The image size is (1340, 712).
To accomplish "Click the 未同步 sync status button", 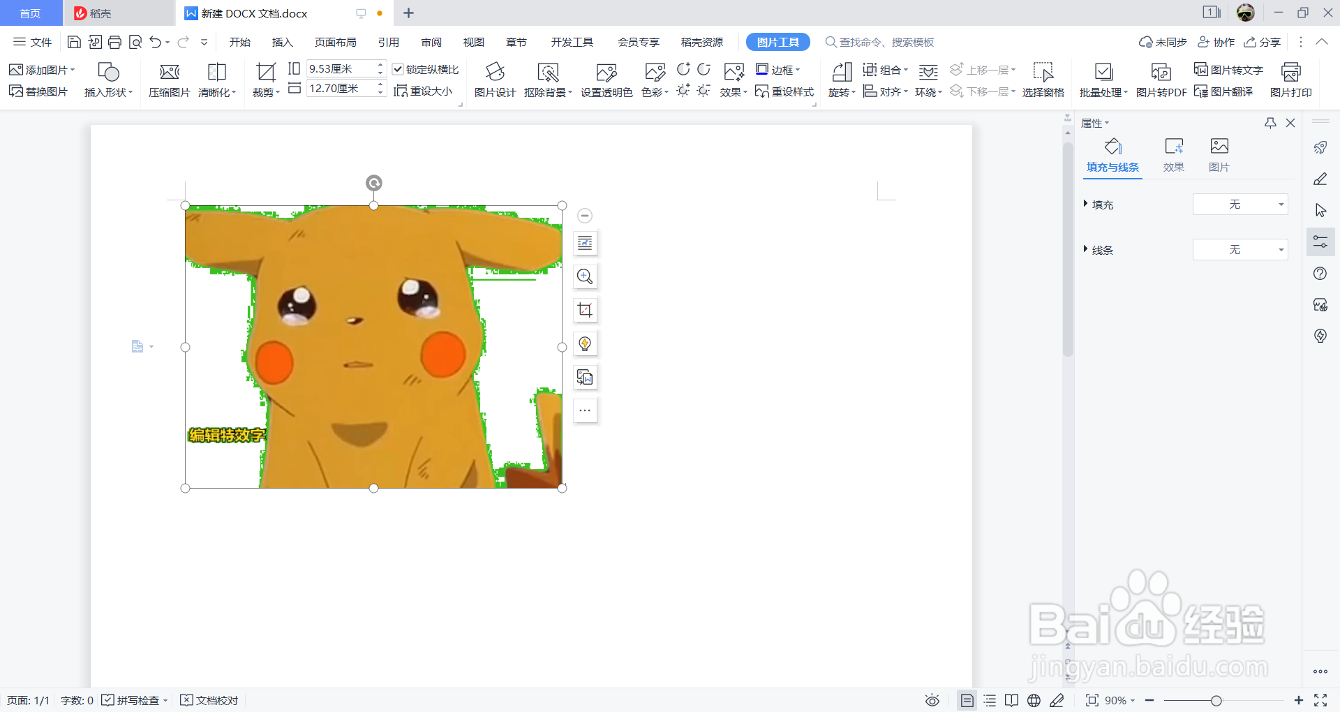I will point(1163,42).
